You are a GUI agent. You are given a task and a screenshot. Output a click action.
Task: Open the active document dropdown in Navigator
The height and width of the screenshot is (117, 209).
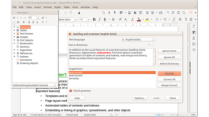click(x=34, y=85)
